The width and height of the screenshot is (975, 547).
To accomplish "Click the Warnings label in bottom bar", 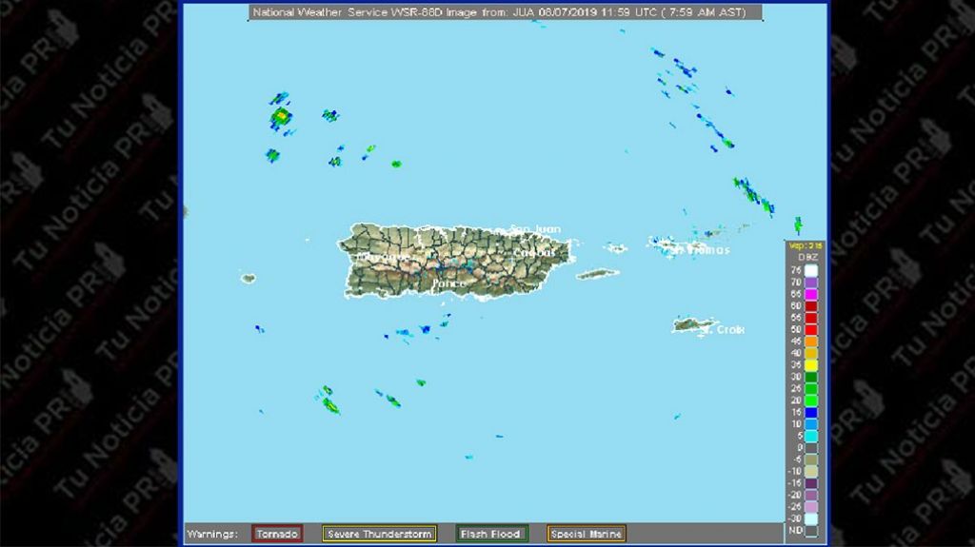I will (211, 534).
